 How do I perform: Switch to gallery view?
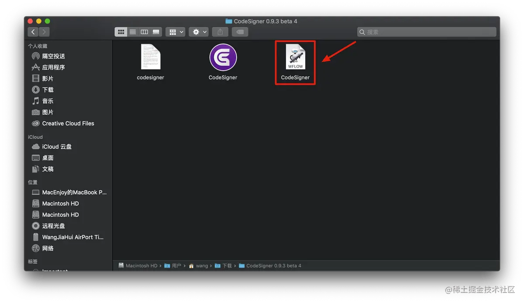coord(156,32)
